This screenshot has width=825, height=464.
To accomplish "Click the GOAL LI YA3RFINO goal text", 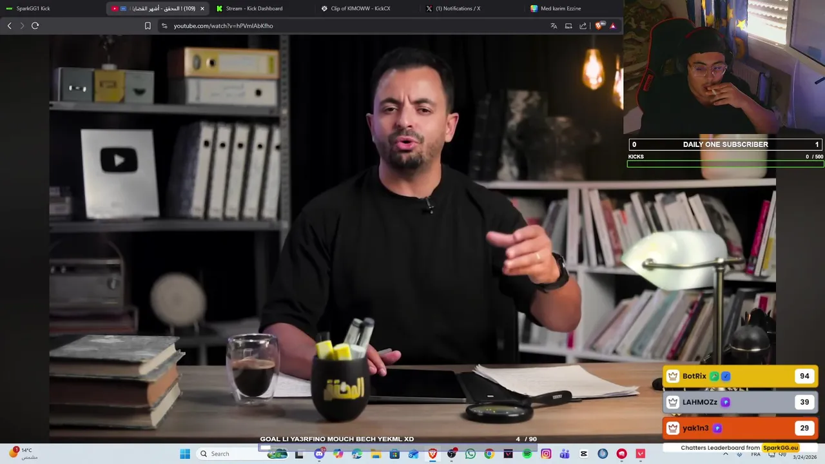I will [336, 439].
